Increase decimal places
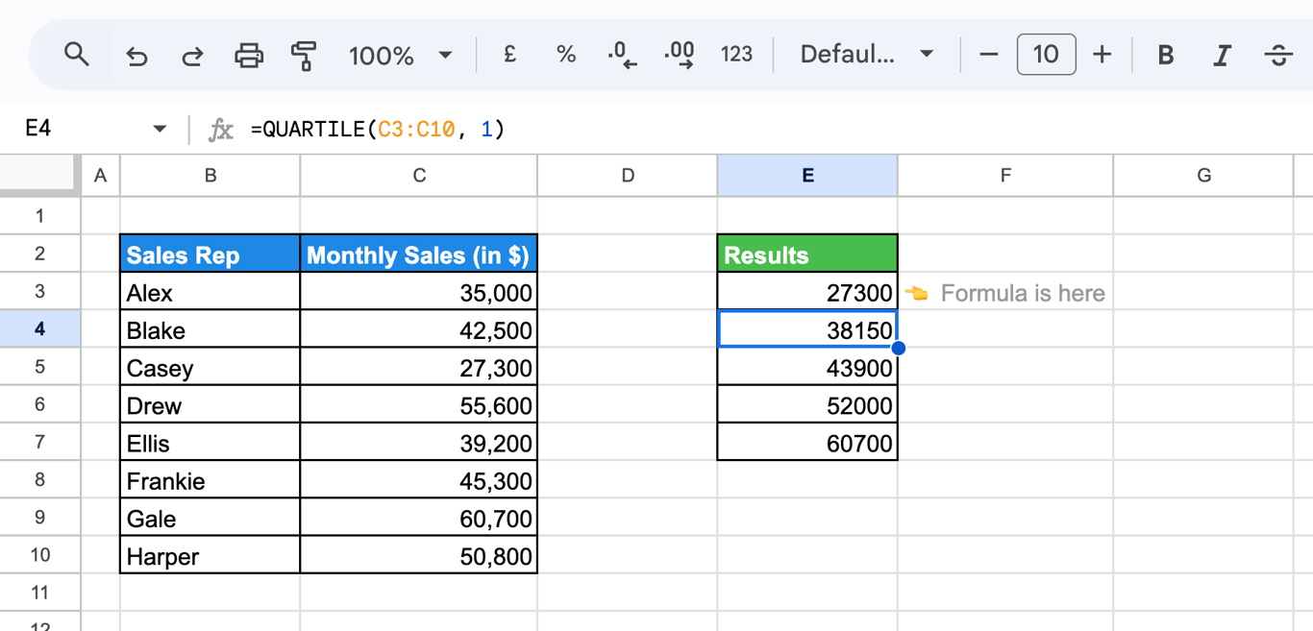The width and height of the screenshot is (1313, 631). 680,55
